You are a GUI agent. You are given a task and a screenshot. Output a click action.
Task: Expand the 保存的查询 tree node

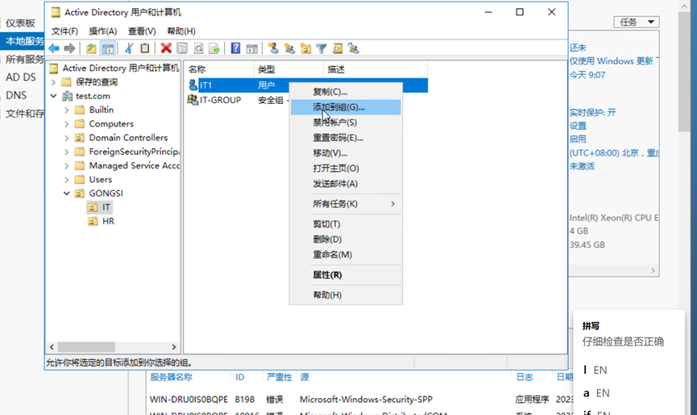(x=53, y=81)
